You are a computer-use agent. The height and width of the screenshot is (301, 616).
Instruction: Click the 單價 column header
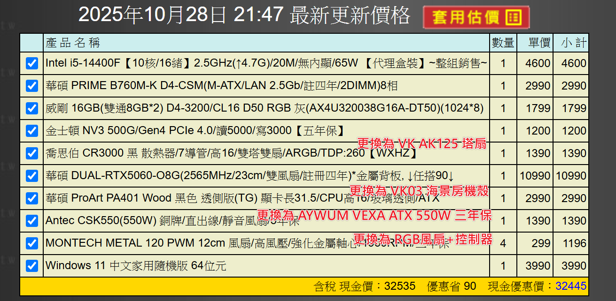[x=539, y=43]
